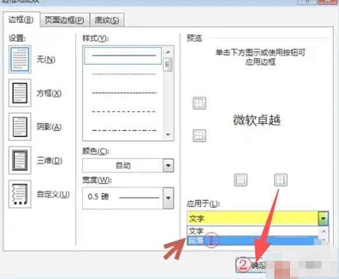
Task: Select the 无(N) no-border setting icon
Action: (20, 59)
